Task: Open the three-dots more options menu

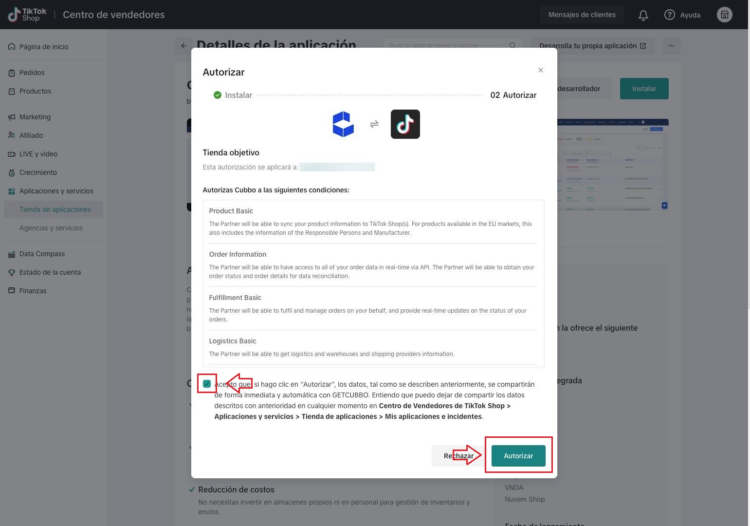Action: pyautogui.click(x=671, y=46)
